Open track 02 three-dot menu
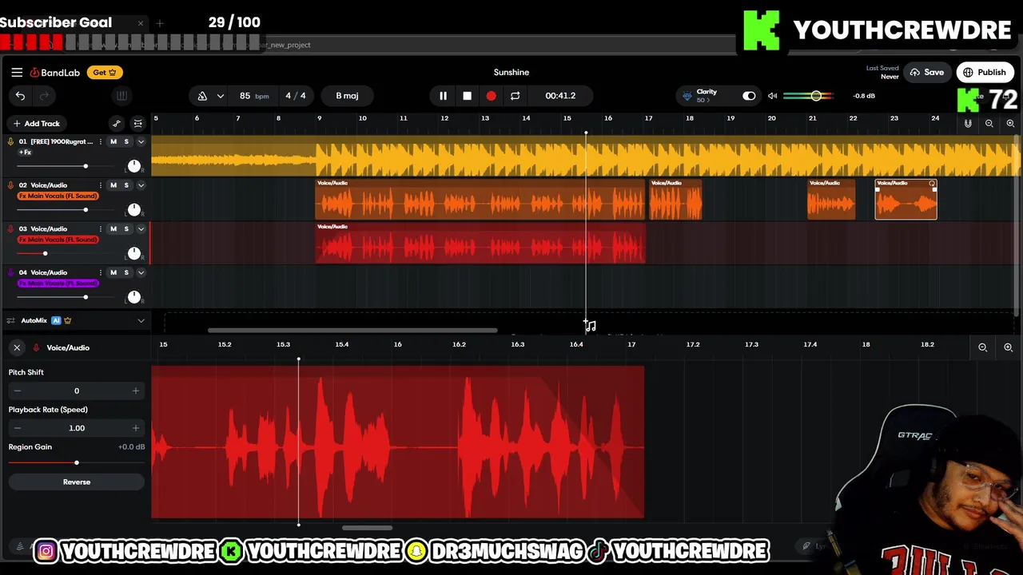This screenshot has width=1023, height=575. coord(100,185)
